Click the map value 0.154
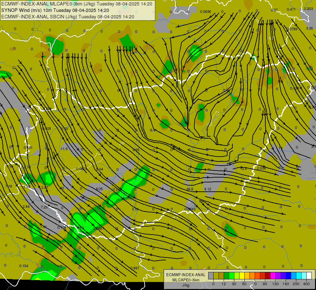Screen dimensions: 316x290 pyautogui.click(x=24, y=266)
